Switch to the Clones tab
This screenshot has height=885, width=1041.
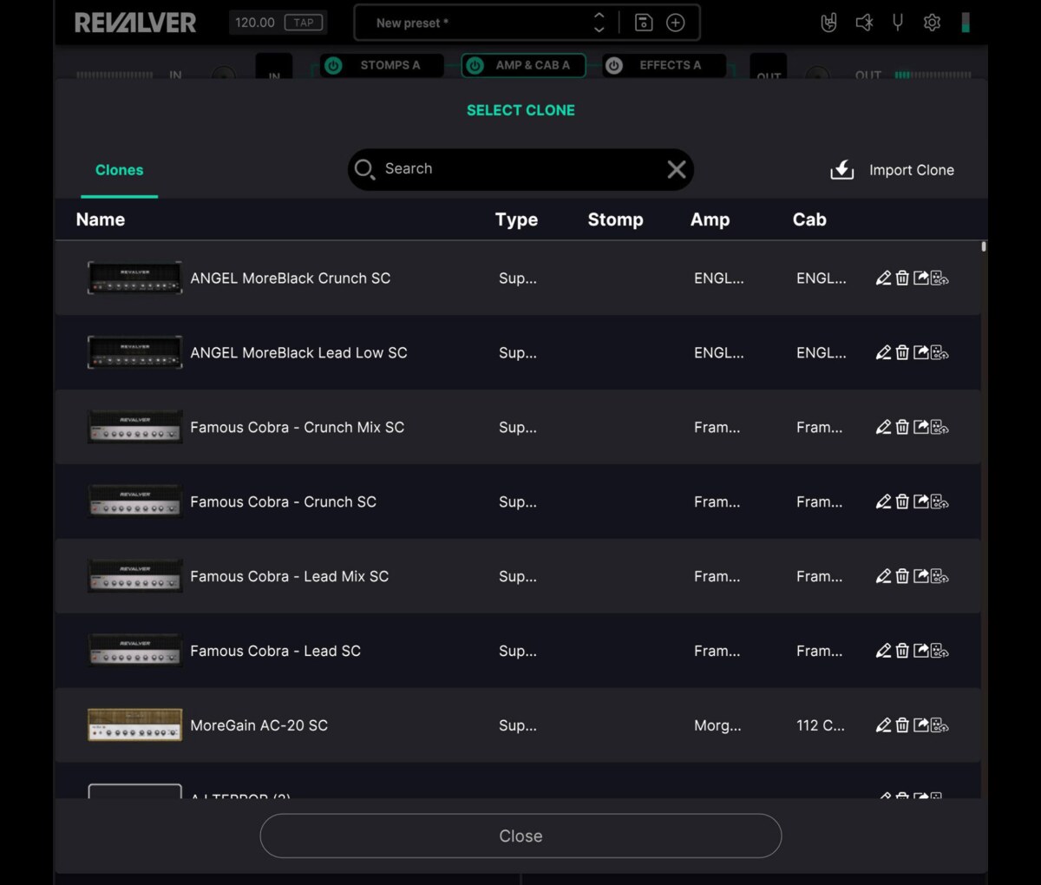pos(119,170)
